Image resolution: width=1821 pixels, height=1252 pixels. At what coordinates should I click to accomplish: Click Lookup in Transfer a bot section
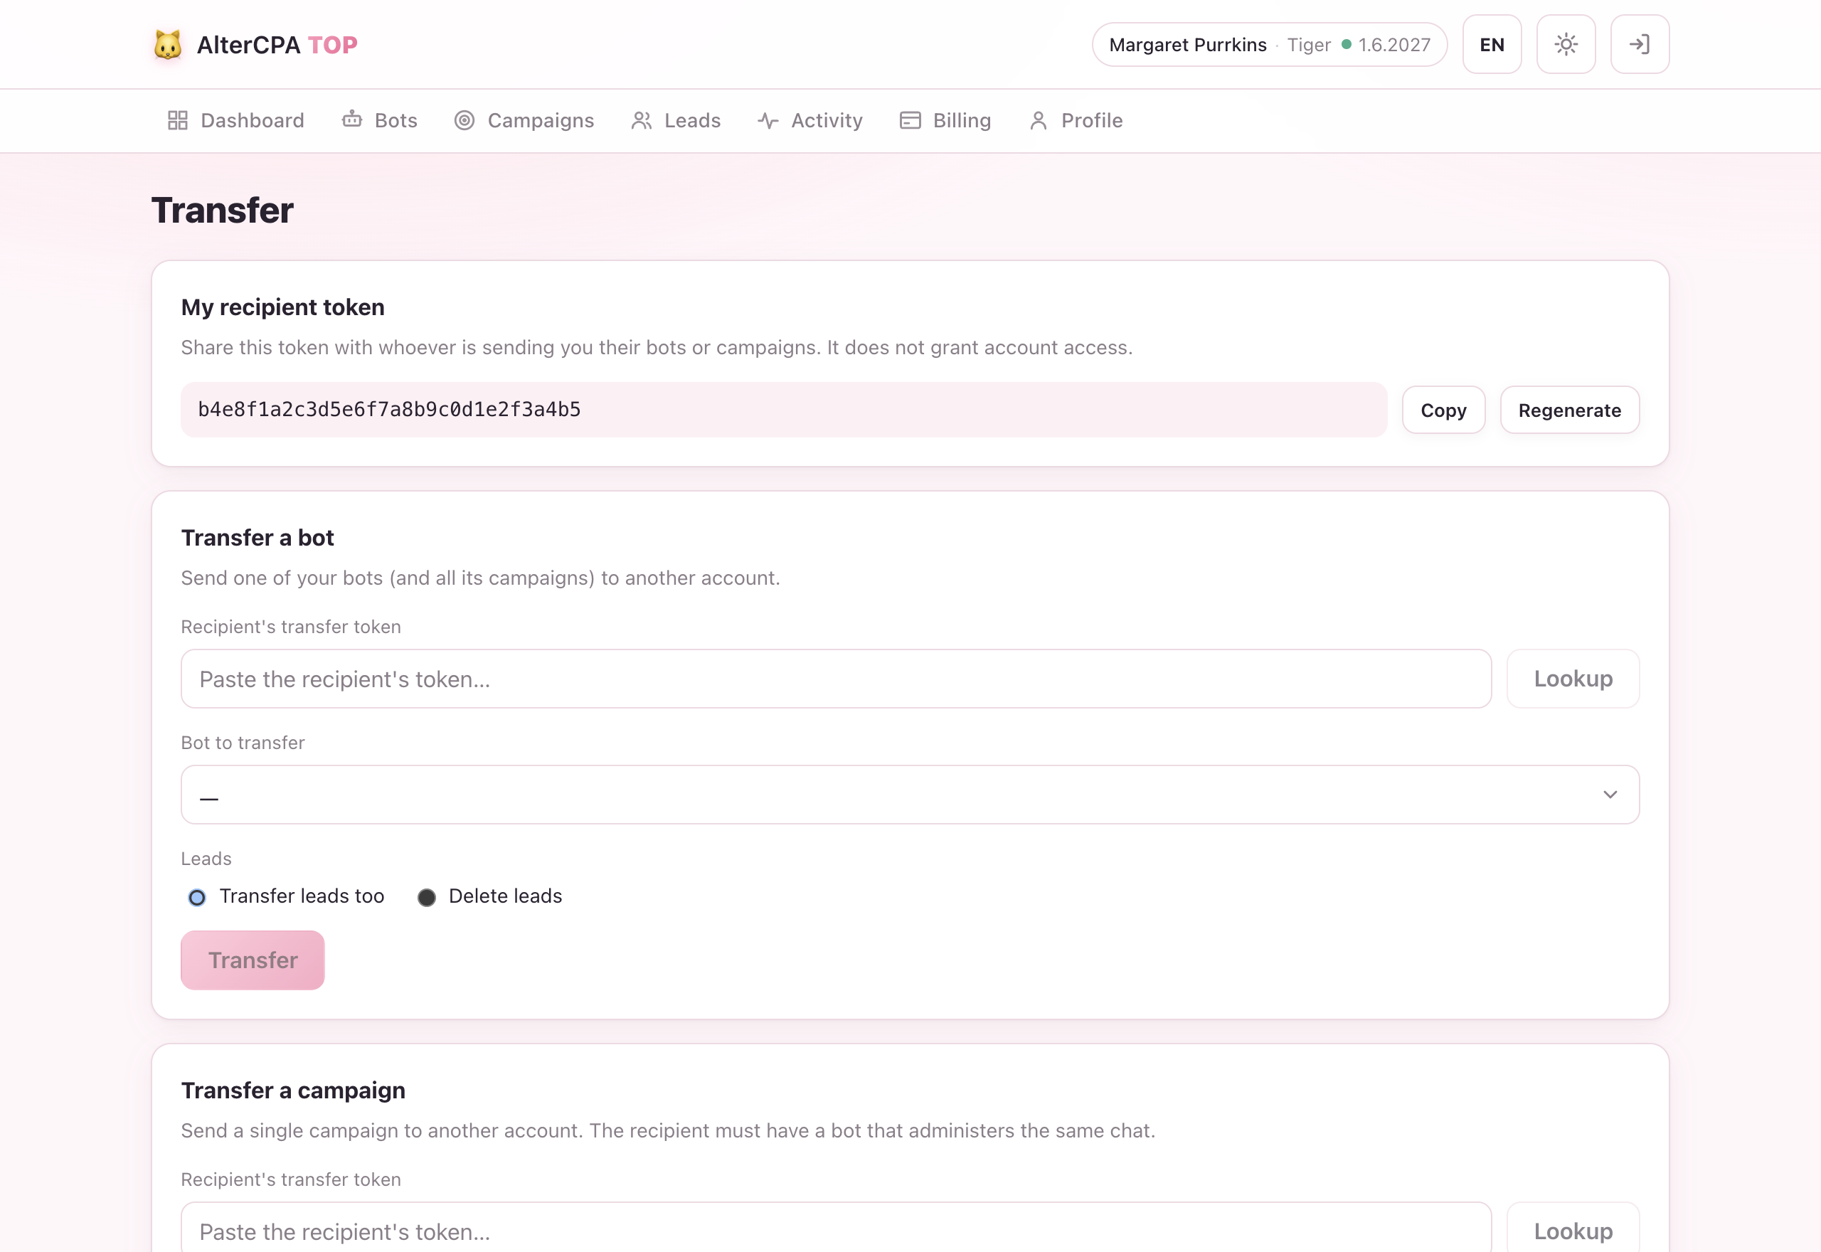(1573, 679)
